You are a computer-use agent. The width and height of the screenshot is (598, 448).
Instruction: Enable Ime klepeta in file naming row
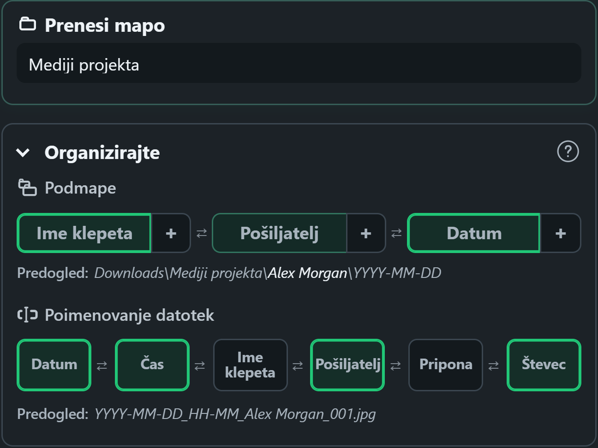pos(250,365)
